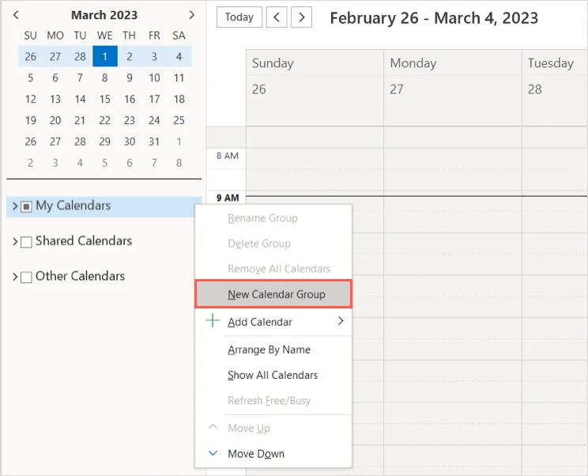588x476 pixels.
Task: Select Show All Calendars option
Action: click(273, 375)
